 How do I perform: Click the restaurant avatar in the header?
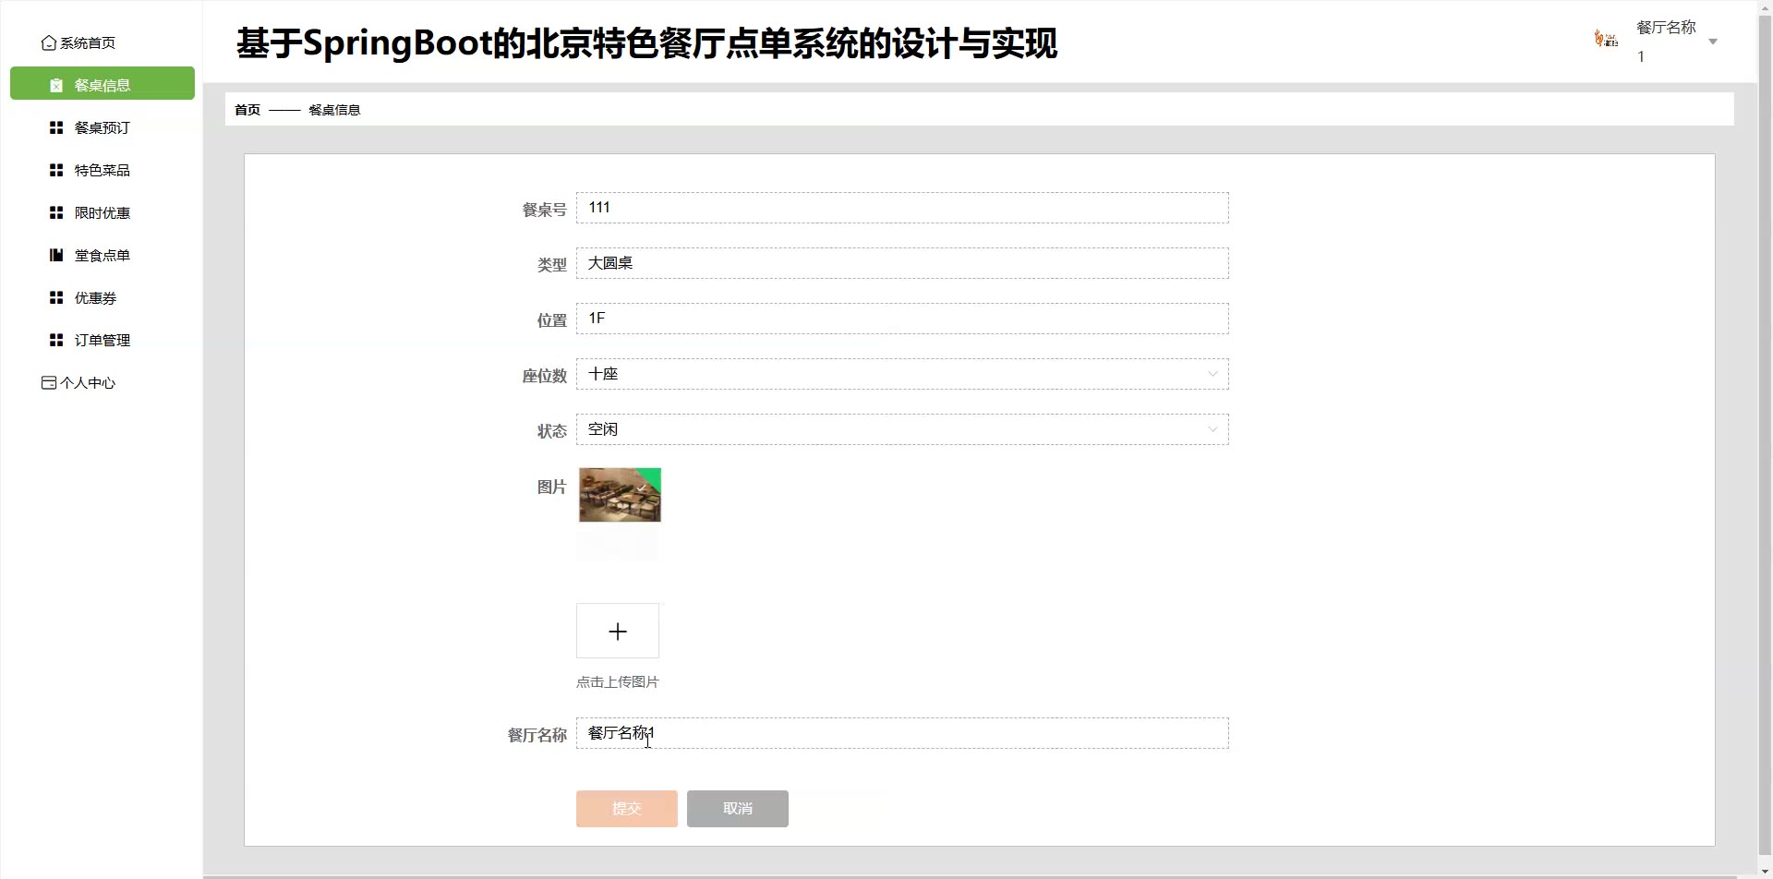[1606, 39]
